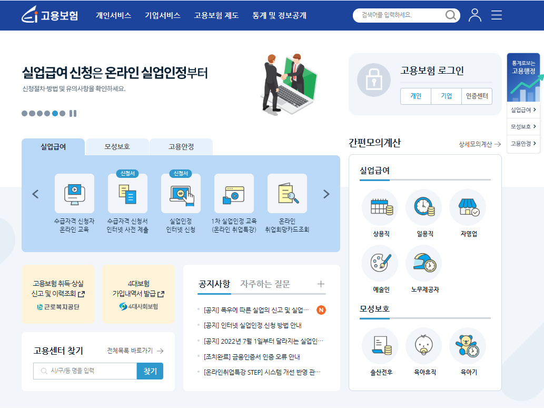The width and height of the screenshot is (544, 410).
Task: Click the search keyword input field
Action: tap(399, 15)
